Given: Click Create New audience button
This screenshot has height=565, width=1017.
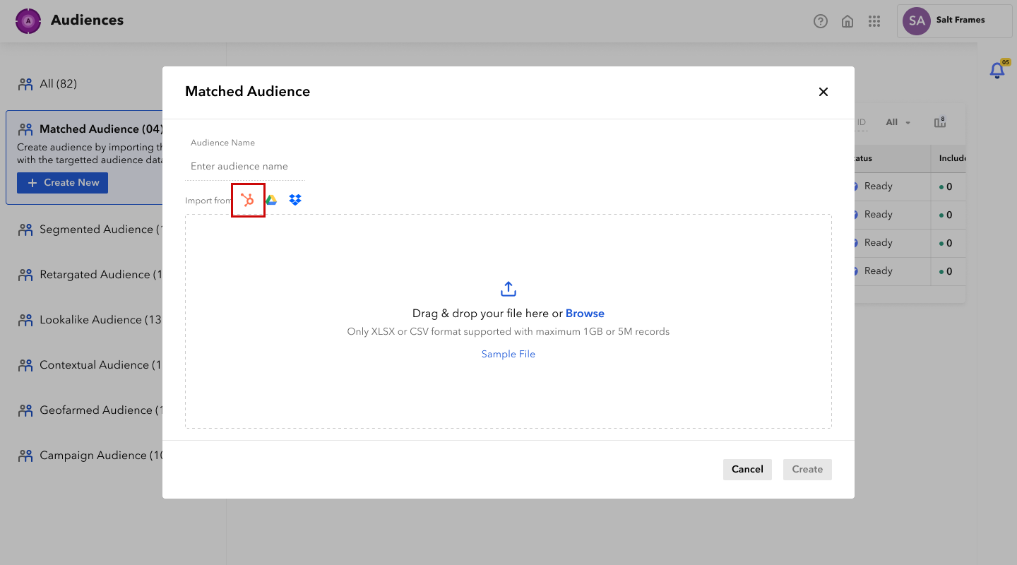Looking at the screenshot, I should click(63, 183).
